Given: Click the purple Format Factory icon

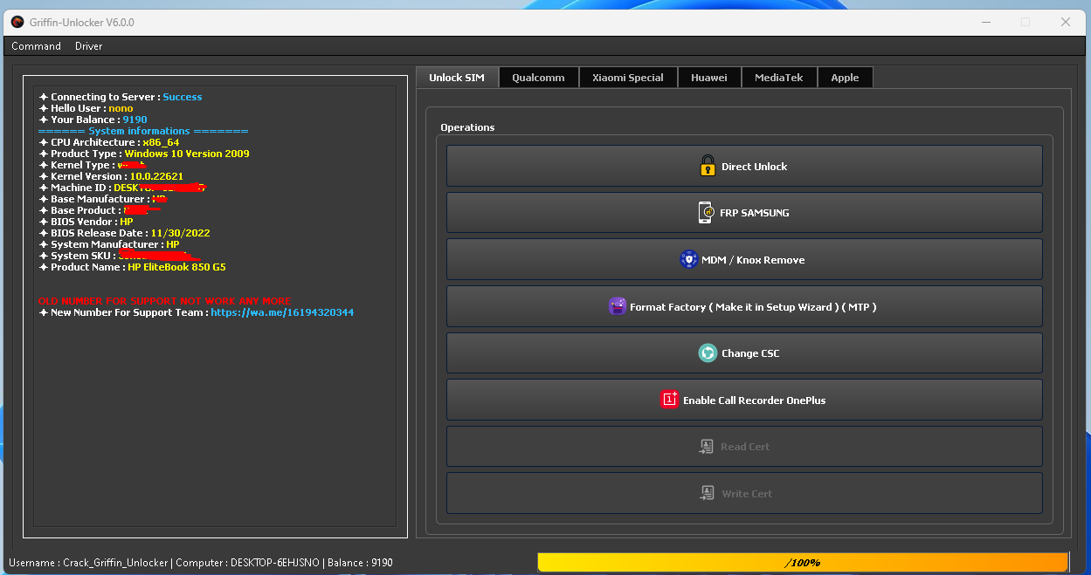Looking at the screenshot, I should pyautogui.click(x=618, y=306).
